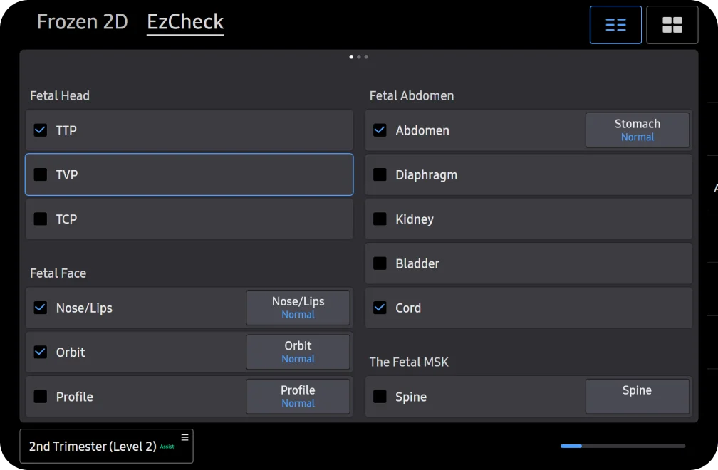Viewport: 718px width, 470px height.
Task: Uncheck the TTP checkbox
Action: click(x=41, y=130)
